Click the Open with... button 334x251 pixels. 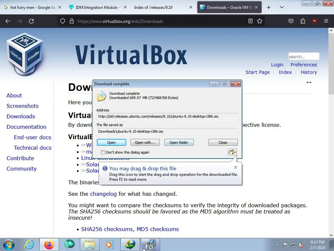point(145,142)
